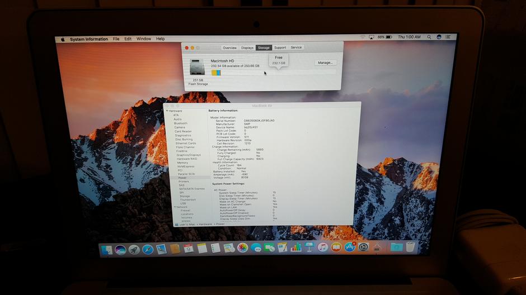Select ATA in hardware sidebar
This screenshot has width=526, height=295.
pyautogui.click(x=176, y=115)
